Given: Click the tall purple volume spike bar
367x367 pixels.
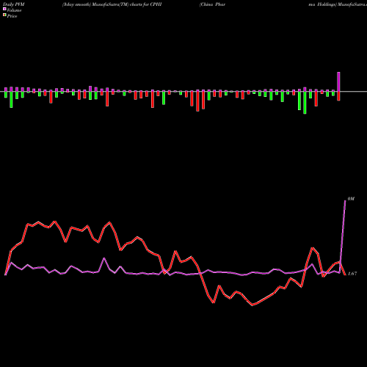Looking at the screenshot, I should (338, 81).
